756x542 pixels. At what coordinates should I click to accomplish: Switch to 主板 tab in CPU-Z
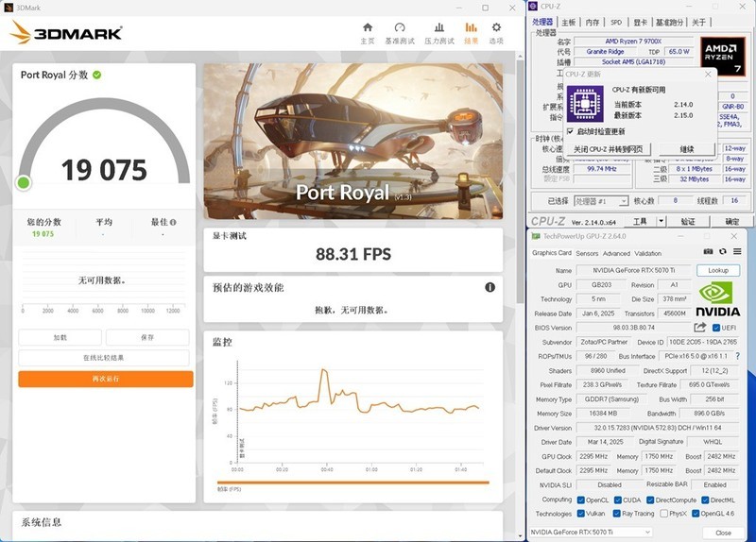pyautogui.click(x=569, y=22)
